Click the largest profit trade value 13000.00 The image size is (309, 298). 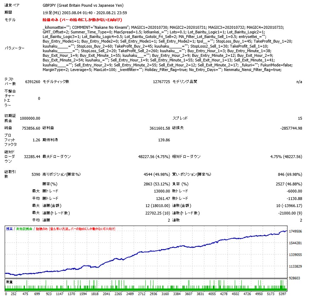point(162,191)
